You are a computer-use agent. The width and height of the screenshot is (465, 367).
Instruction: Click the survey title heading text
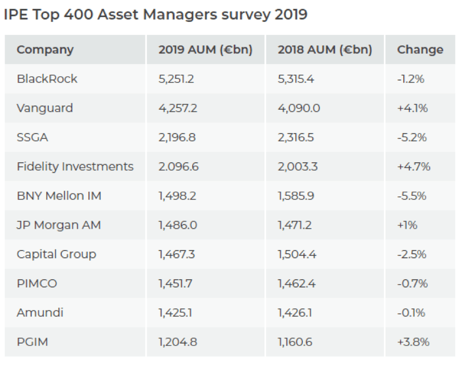pos(155,15)
